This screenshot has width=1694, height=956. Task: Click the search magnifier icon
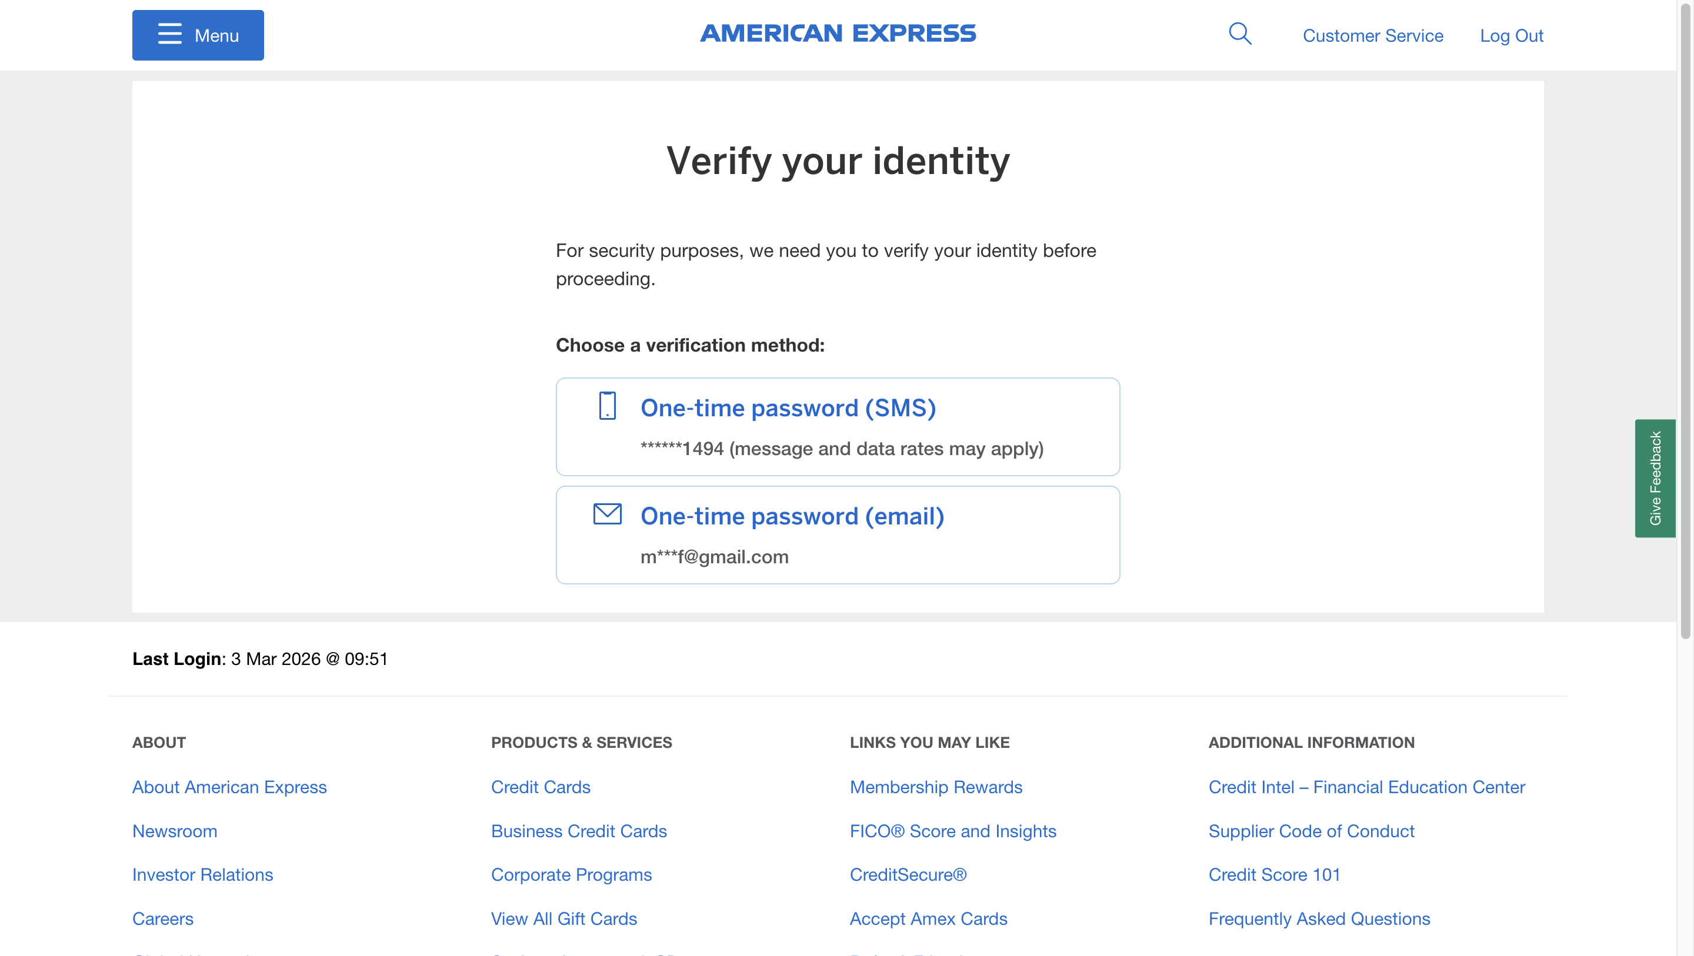1239,34
